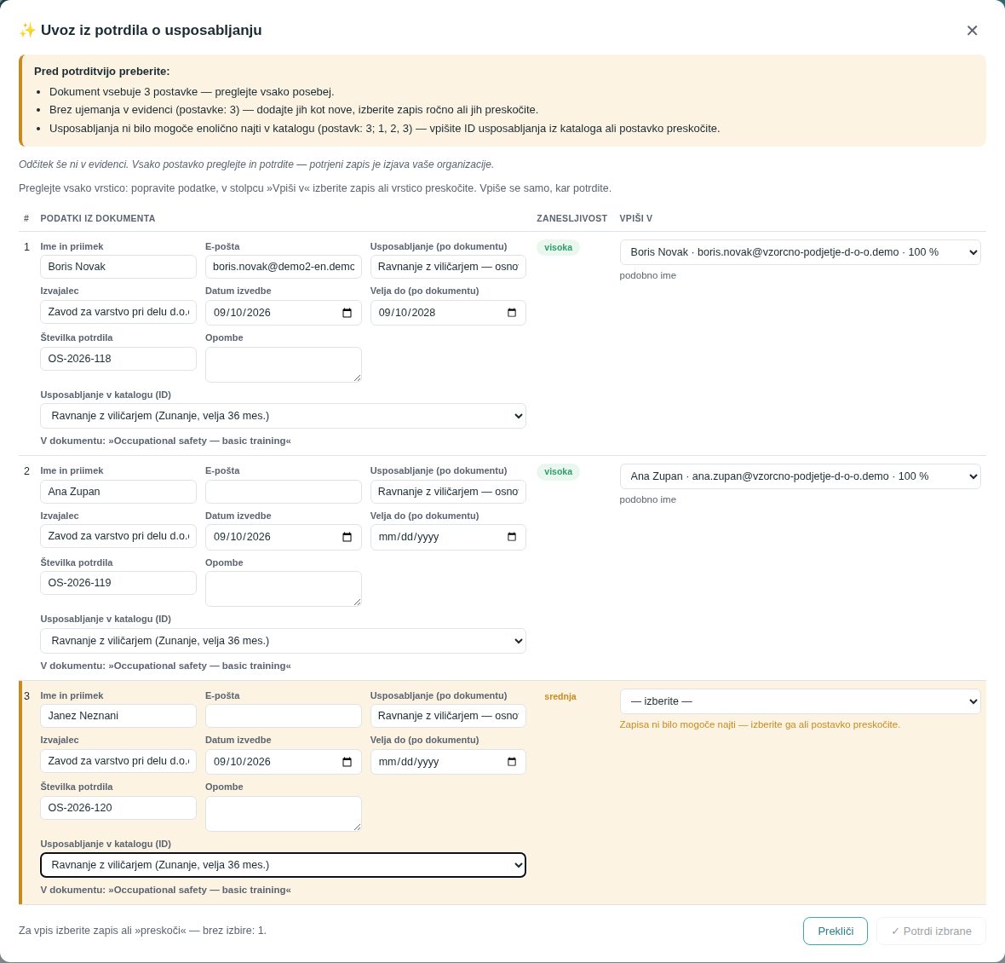Confirm with the Potrdi izbrane button
Screen dimensions: 1005x963
(931, 931)
